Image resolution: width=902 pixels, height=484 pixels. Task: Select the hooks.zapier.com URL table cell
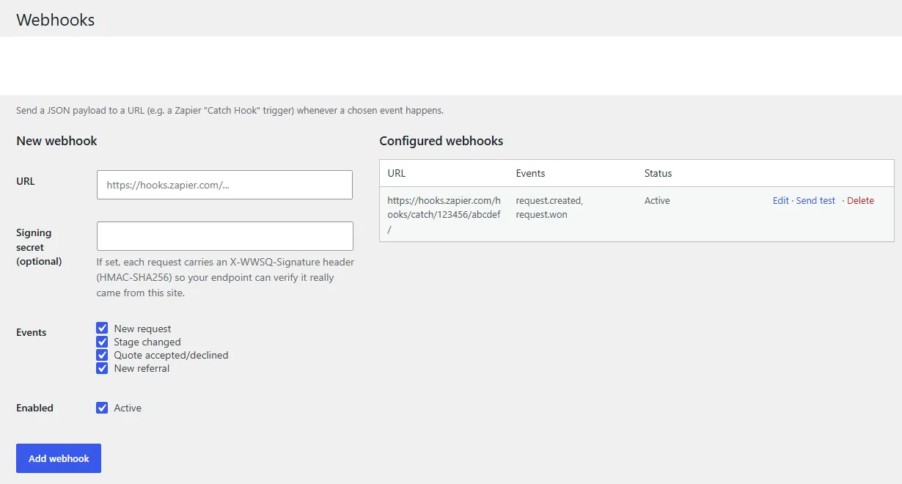point(444,215)
